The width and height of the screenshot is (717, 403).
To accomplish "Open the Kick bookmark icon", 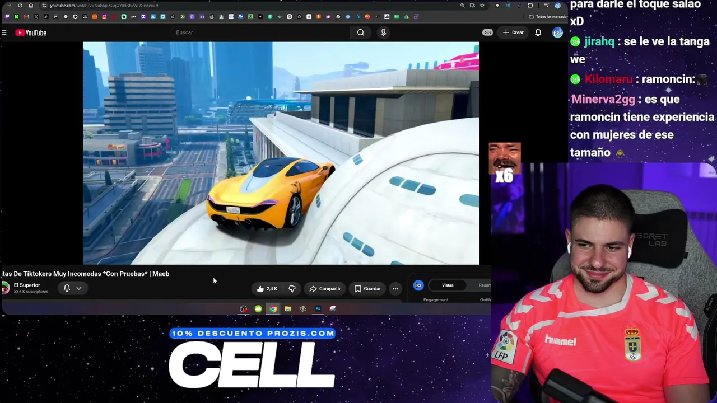I will pyautogui.click(x=17, y=17).
